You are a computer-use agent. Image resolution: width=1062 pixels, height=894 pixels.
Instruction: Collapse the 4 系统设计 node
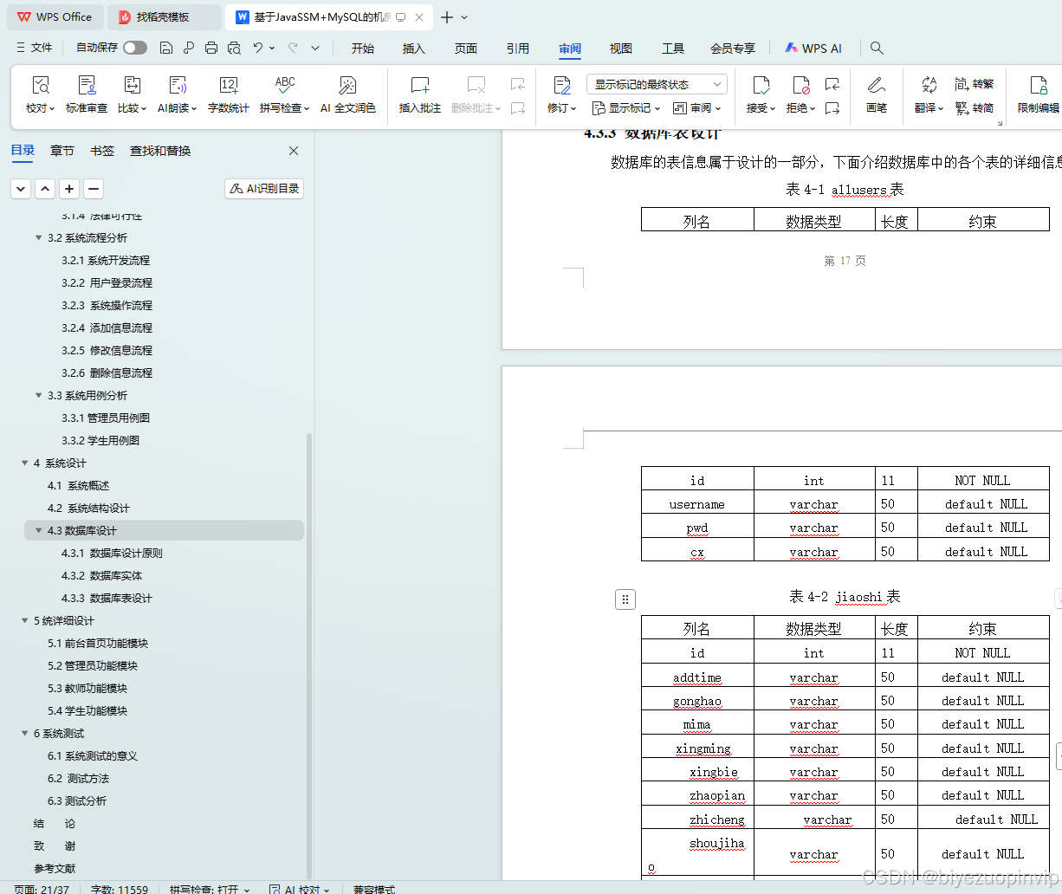[x=24, y=463]
